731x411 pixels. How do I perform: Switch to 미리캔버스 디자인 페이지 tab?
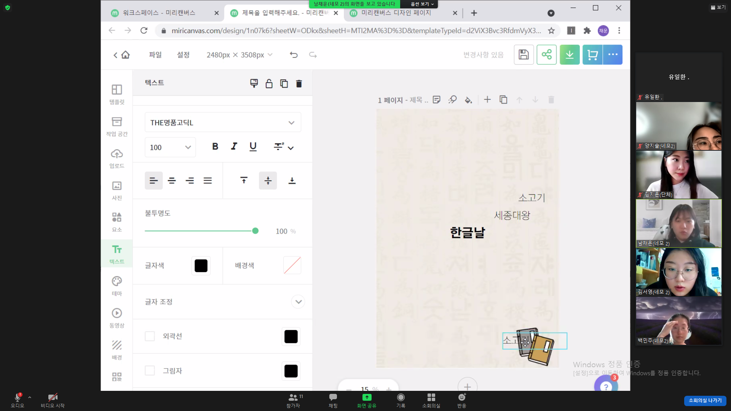click(x=396, y=13)
